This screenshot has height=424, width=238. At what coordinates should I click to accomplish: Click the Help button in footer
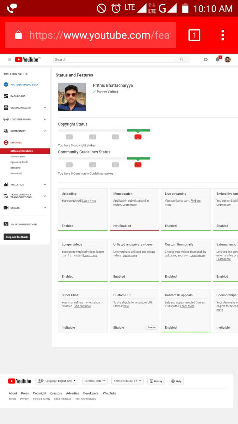point(177,381)
